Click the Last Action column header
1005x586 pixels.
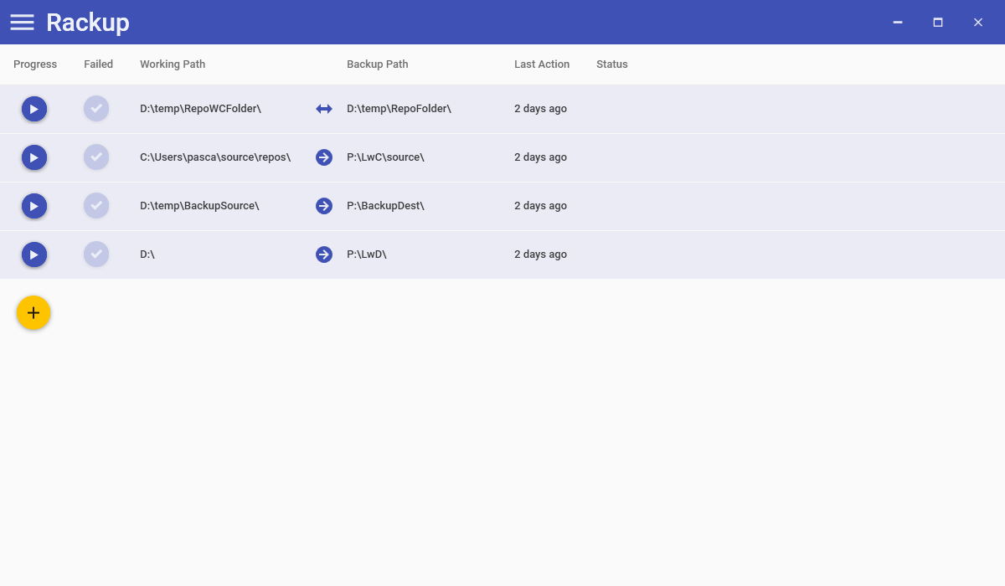point(542,64)
